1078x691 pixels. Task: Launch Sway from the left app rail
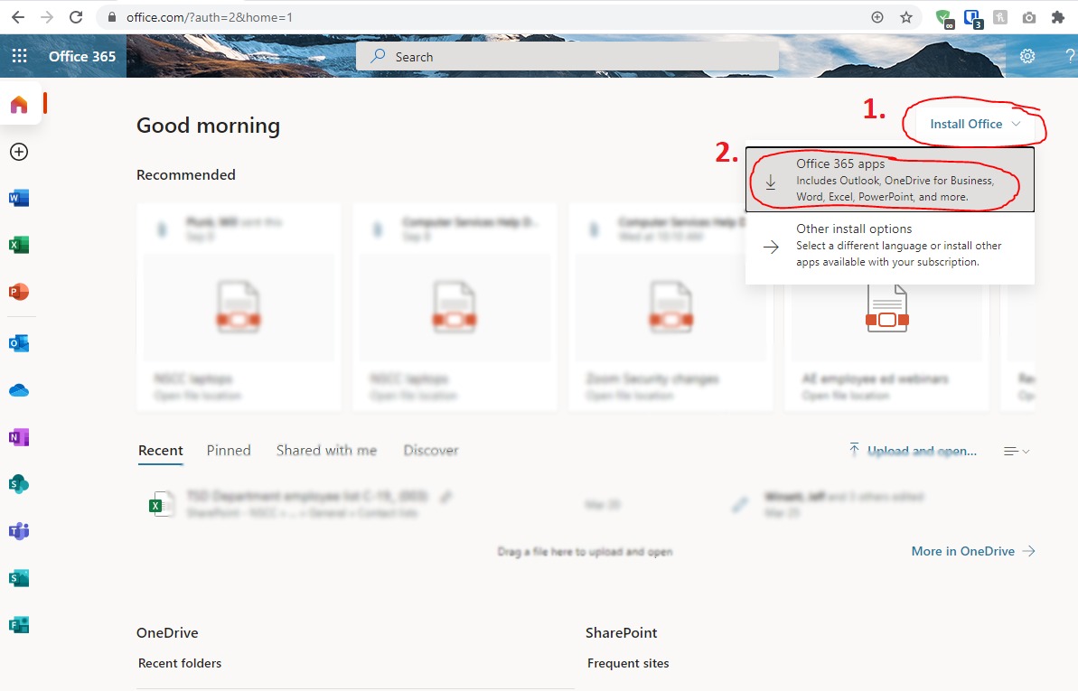(19, 578)
